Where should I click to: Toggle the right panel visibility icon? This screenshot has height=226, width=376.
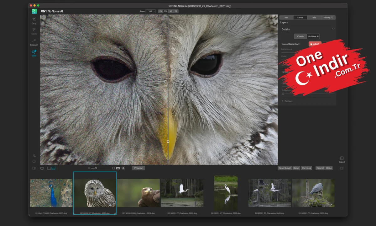point(342,168)
